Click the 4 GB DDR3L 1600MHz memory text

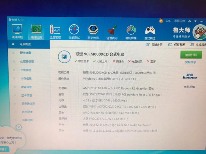click(105, 101)
